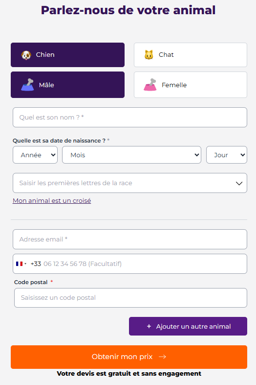Click Mon animal est un croisé link
The height and width of the screenshot is (385, 256).
[x=52, y=201]
